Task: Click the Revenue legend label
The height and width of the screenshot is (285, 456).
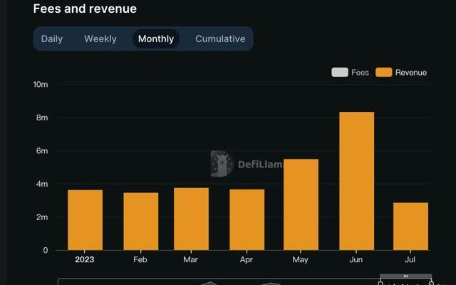Action: coord(410,72)
